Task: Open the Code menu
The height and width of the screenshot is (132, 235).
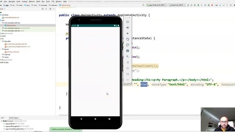Action: click(x=18, y=1)
